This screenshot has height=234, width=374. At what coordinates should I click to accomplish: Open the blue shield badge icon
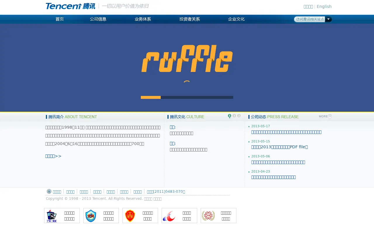[x=91, y=216]
